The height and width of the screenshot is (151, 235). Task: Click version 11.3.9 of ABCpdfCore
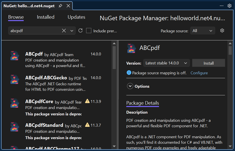[96, 102]
